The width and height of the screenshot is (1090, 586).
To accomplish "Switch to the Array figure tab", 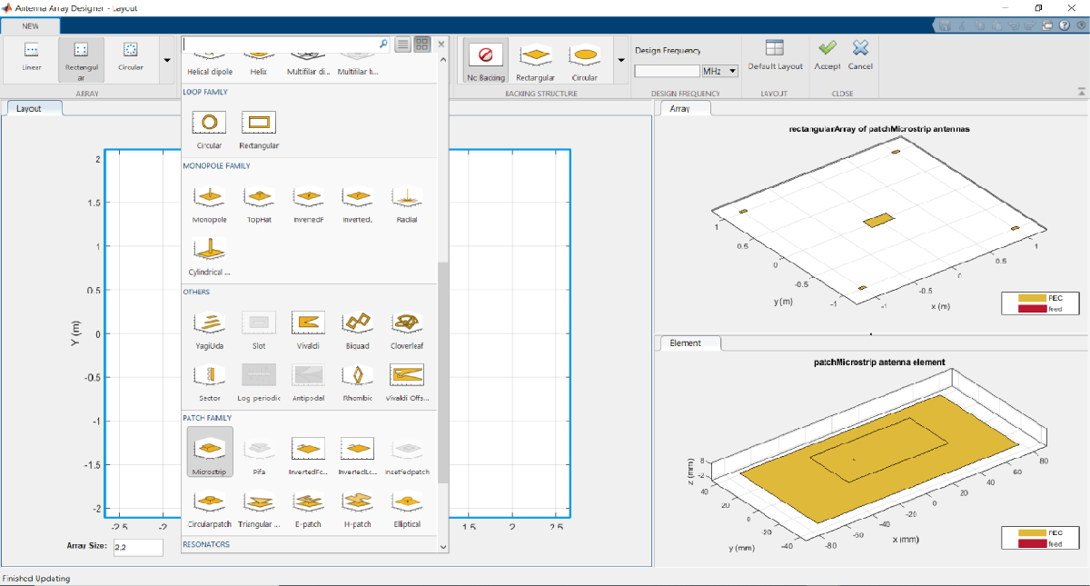I will (684, 109).
